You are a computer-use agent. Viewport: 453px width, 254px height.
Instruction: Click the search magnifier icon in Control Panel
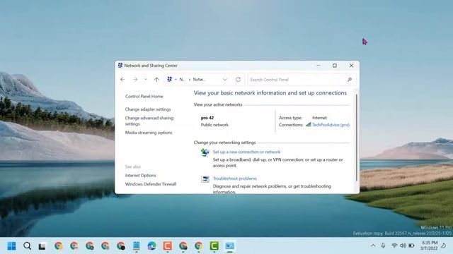tap(350, 80)
